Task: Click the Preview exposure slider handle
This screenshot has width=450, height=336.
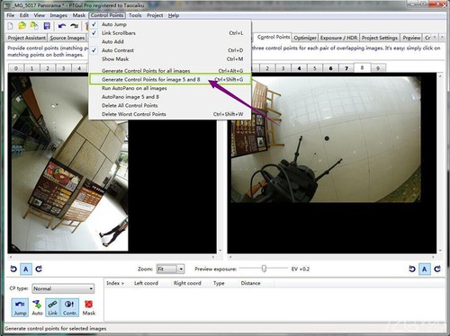Action: (x=264, y=269)
